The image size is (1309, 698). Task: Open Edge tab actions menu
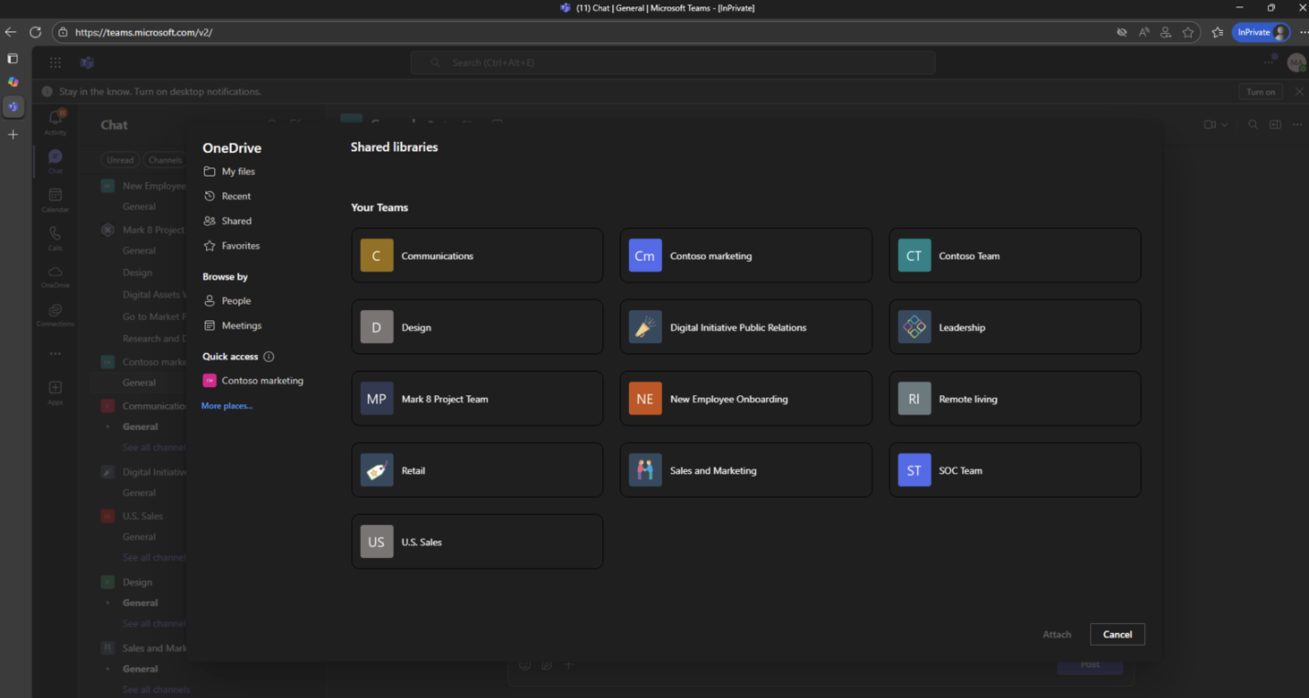tap(12, 59)
